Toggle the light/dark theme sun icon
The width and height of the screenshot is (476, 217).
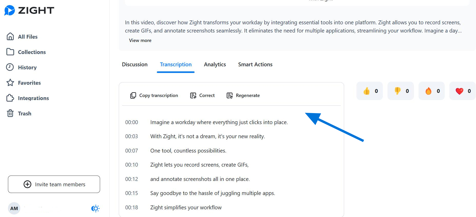pyautogui.click(x=95, y=209)
